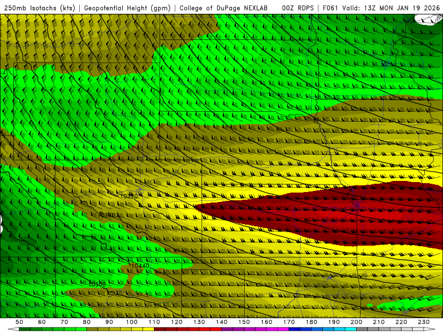This screenshot has width=443, height=332.
Task: Click the "Geopotential Height (gpm)" header label
Action: pyautogui.click(x=127, y=8)
